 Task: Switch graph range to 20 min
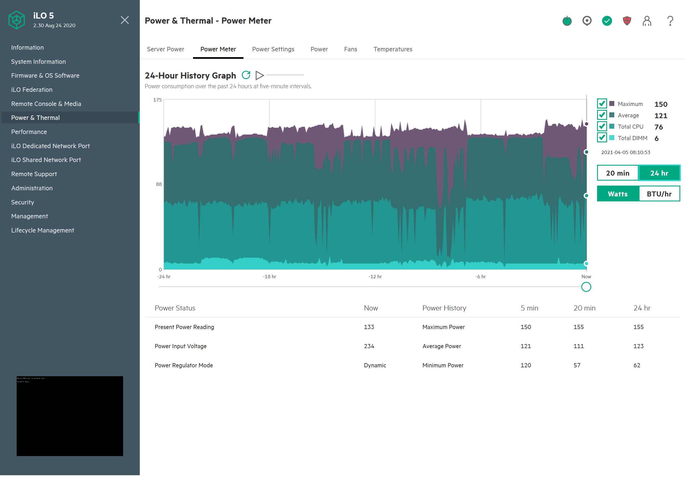coord(617,173)
